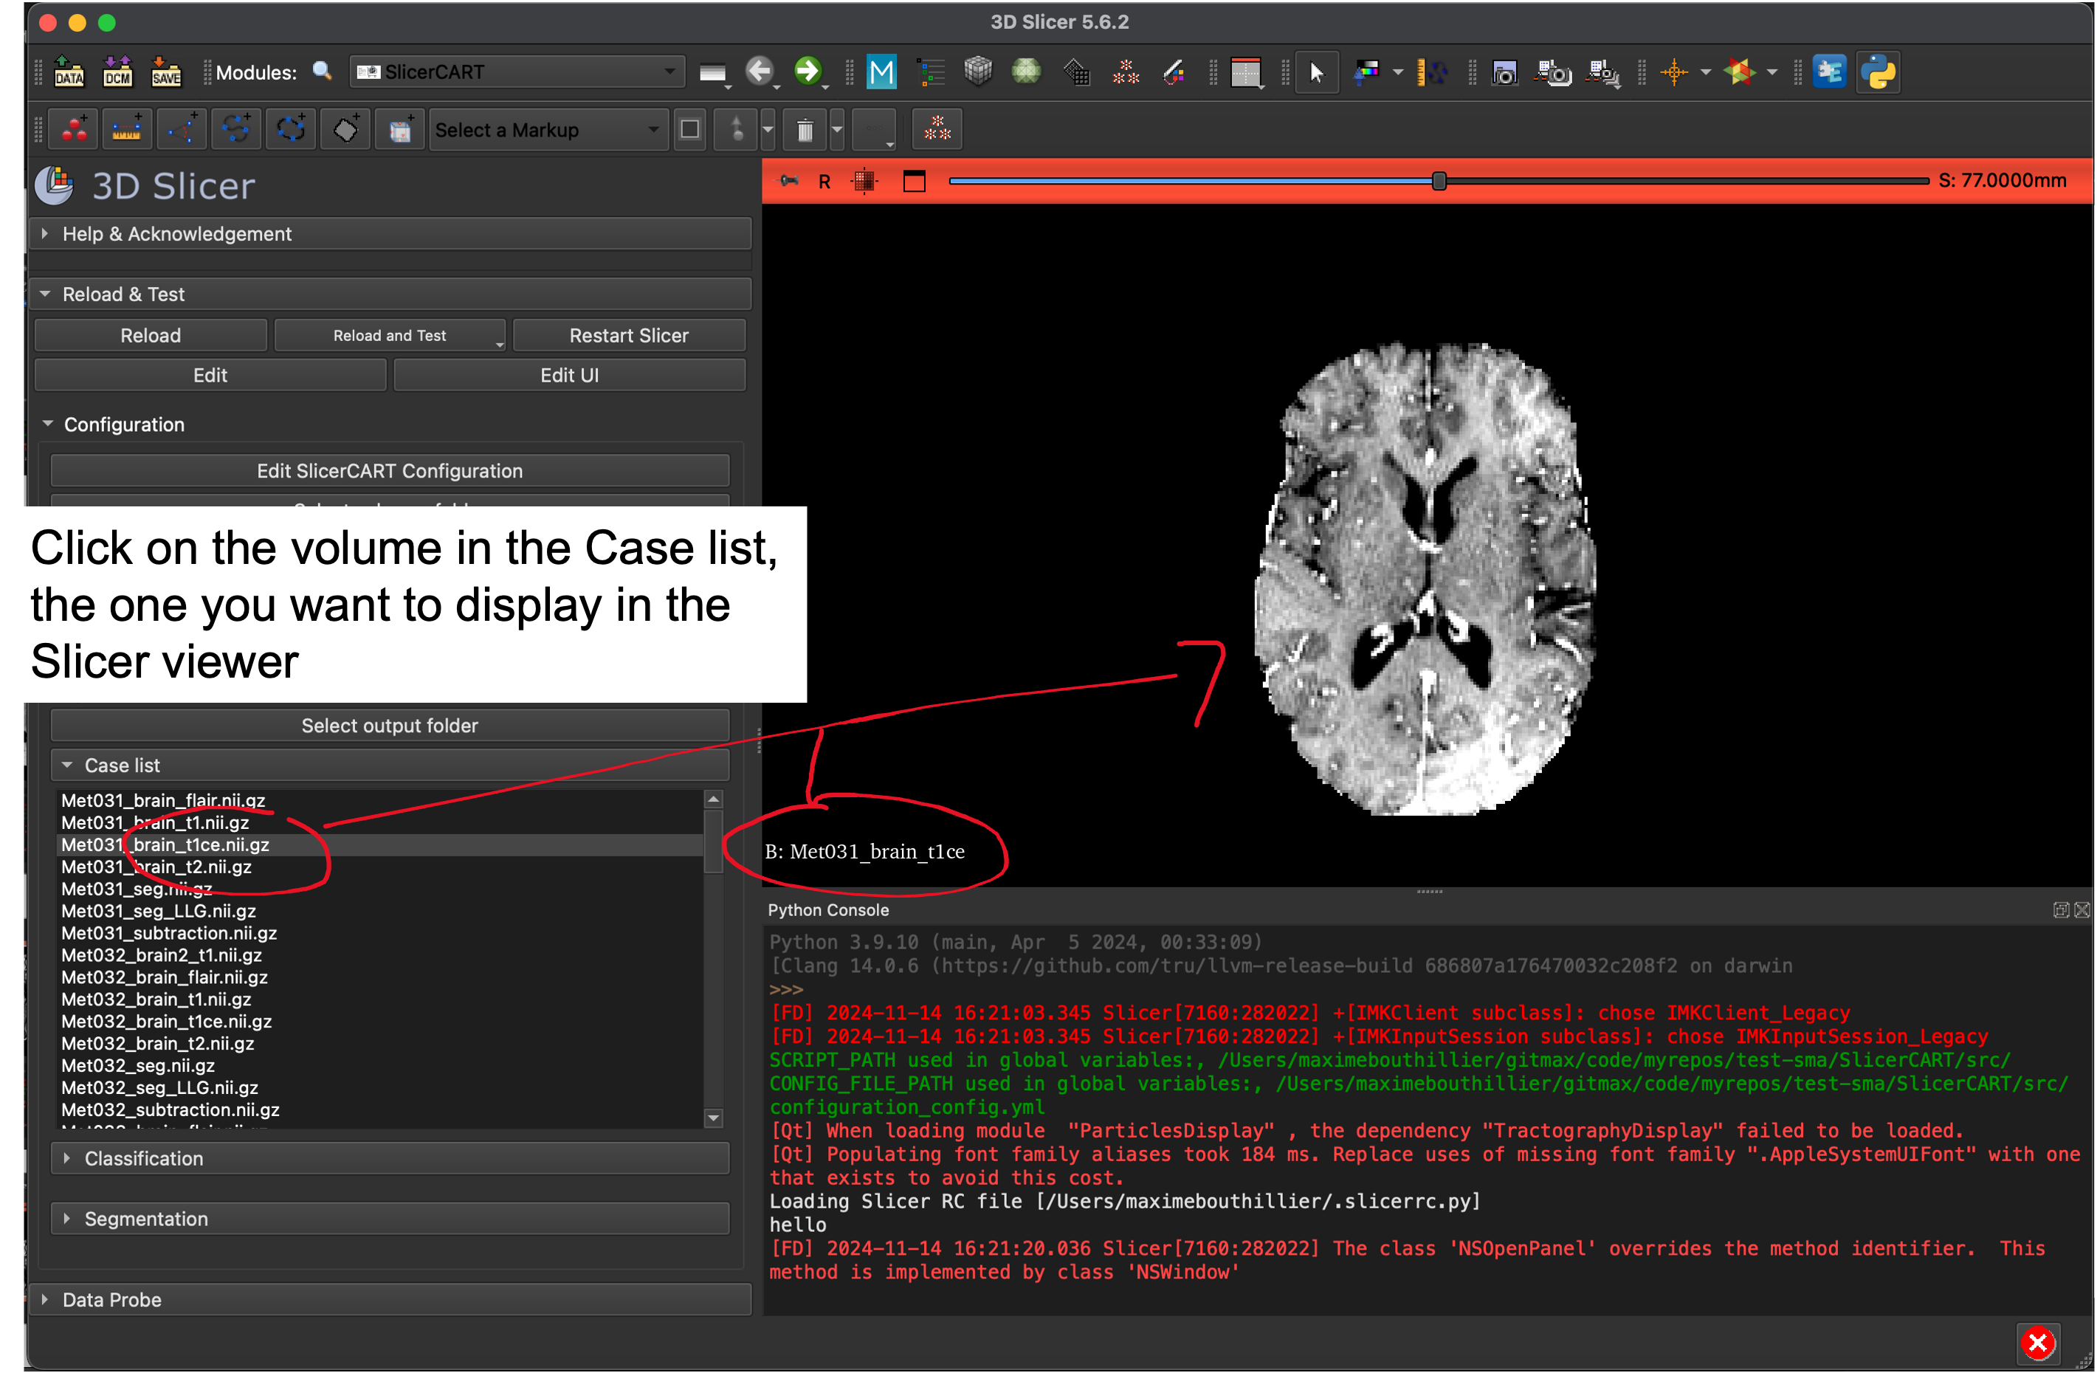Open the delete markup options arrow
Viewport: 2097px width, 1373px height.
pyautogui.click(x=836, y=131)
